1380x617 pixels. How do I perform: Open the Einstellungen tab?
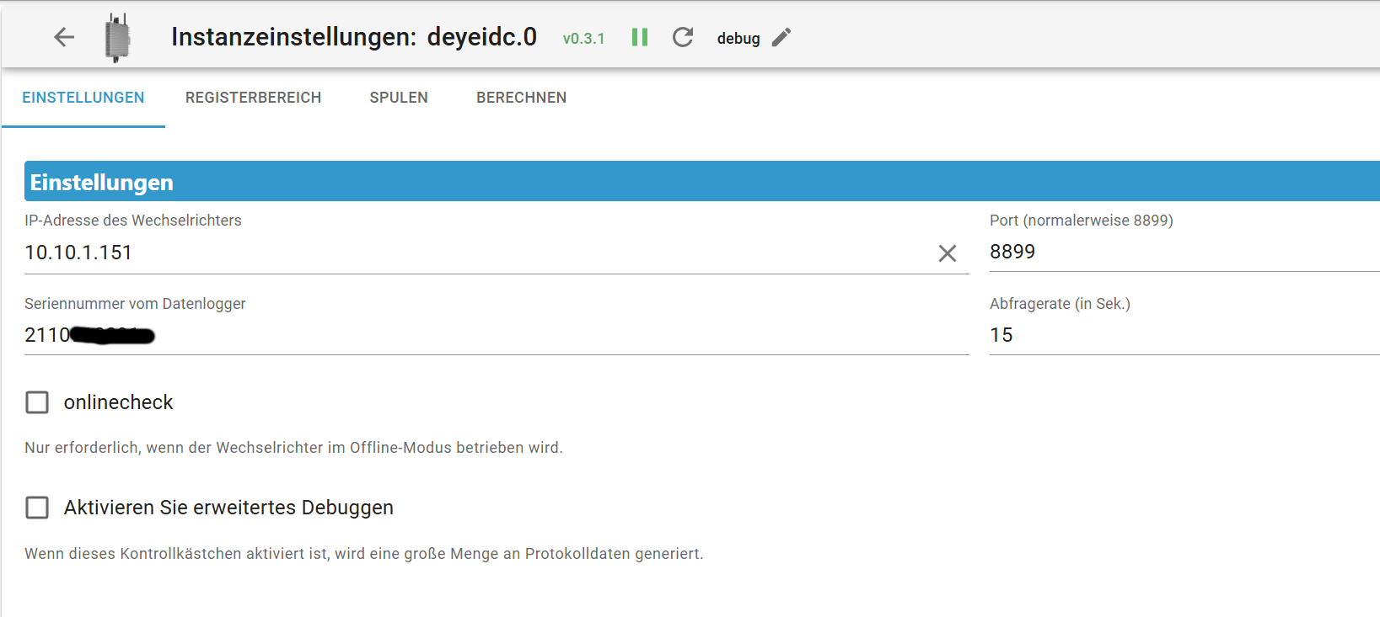click(x=83, y=98)
